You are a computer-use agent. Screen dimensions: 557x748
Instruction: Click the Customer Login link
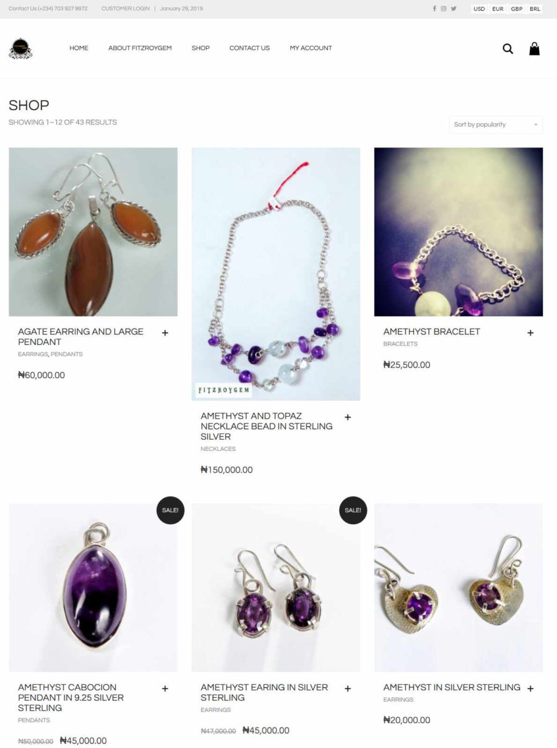[126, 9]
